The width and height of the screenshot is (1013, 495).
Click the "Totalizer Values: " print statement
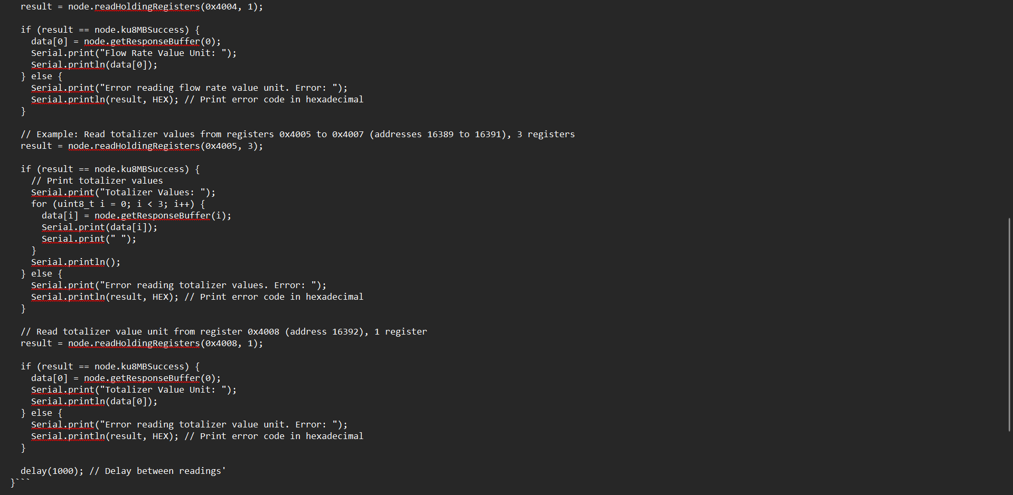pos(123,192)
